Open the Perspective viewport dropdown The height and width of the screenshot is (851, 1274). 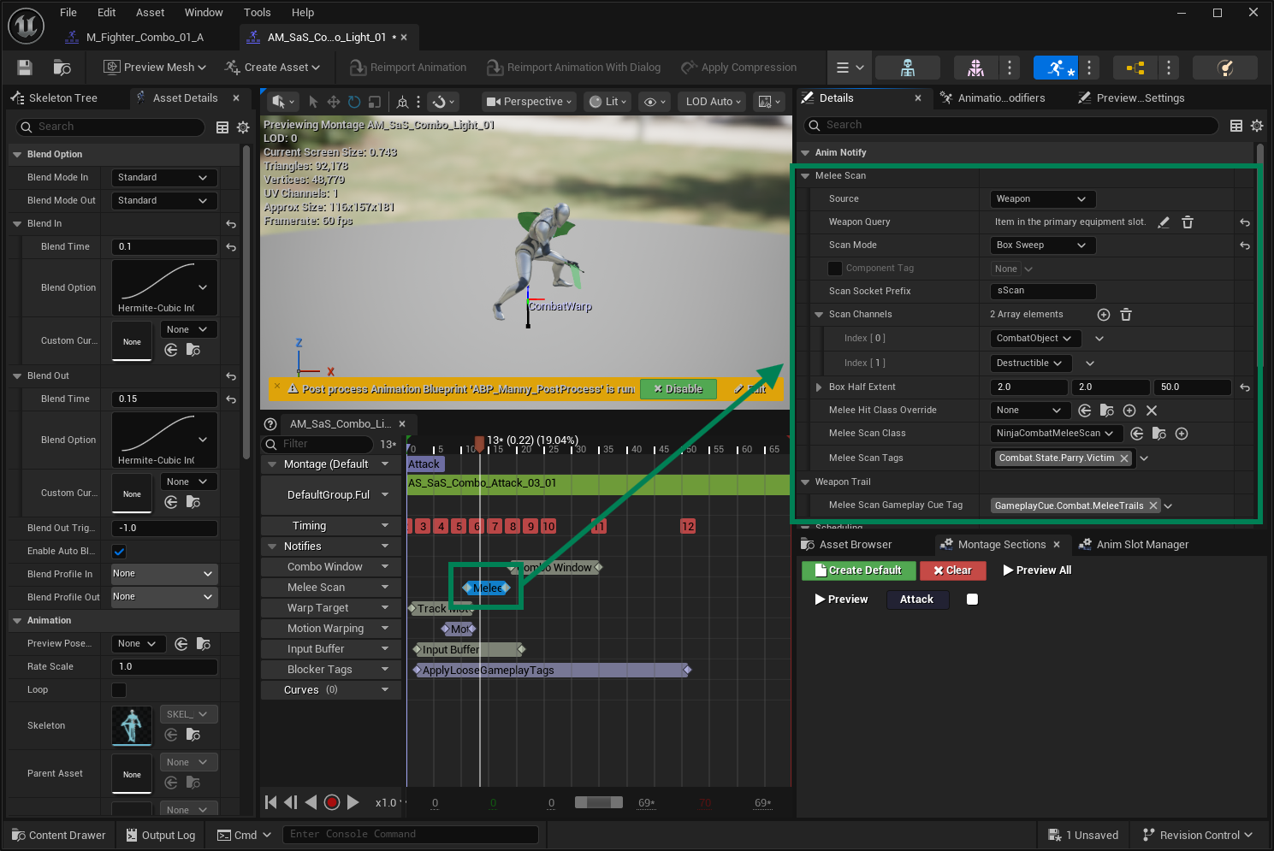(x=529, y=102)
